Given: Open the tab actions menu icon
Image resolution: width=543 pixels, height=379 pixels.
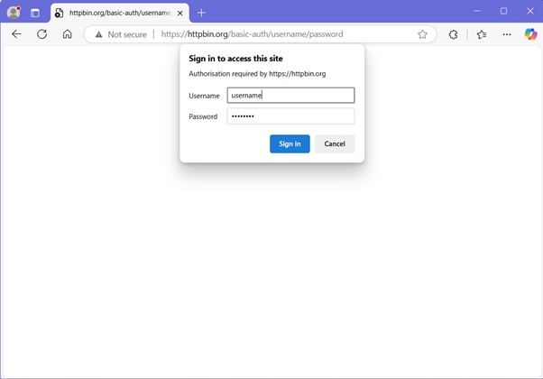Looking at the screenshot, I should [35, 14].
